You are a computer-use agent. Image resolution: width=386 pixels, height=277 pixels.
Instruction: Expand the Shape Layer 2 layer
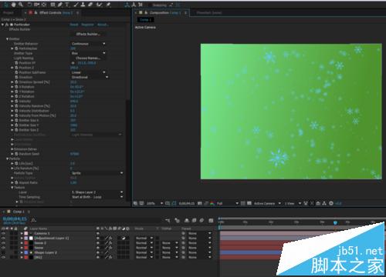(x=22, y=252)
